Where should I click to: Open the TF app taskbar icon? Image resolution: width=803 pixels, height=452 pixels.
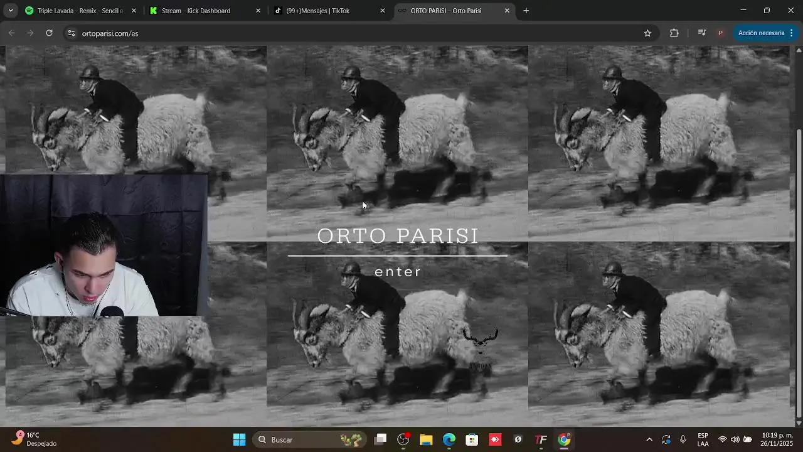coord(541,439)
